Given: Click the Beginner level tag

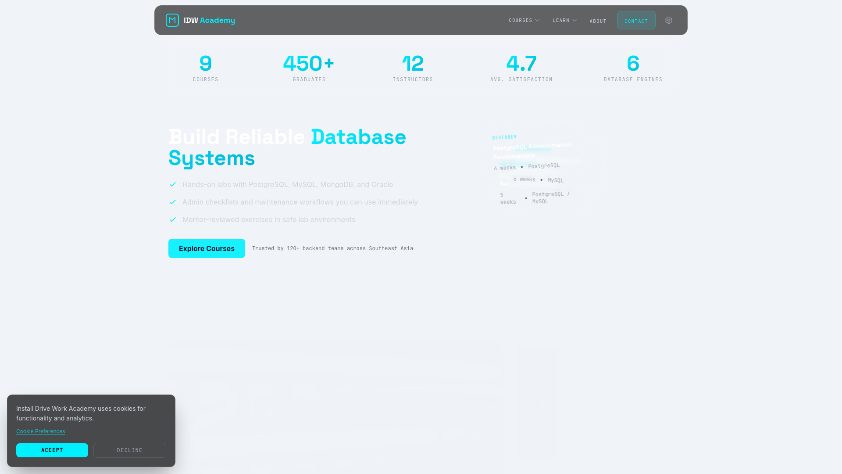Looking at the screenshot, I should [x=504, y=137].
